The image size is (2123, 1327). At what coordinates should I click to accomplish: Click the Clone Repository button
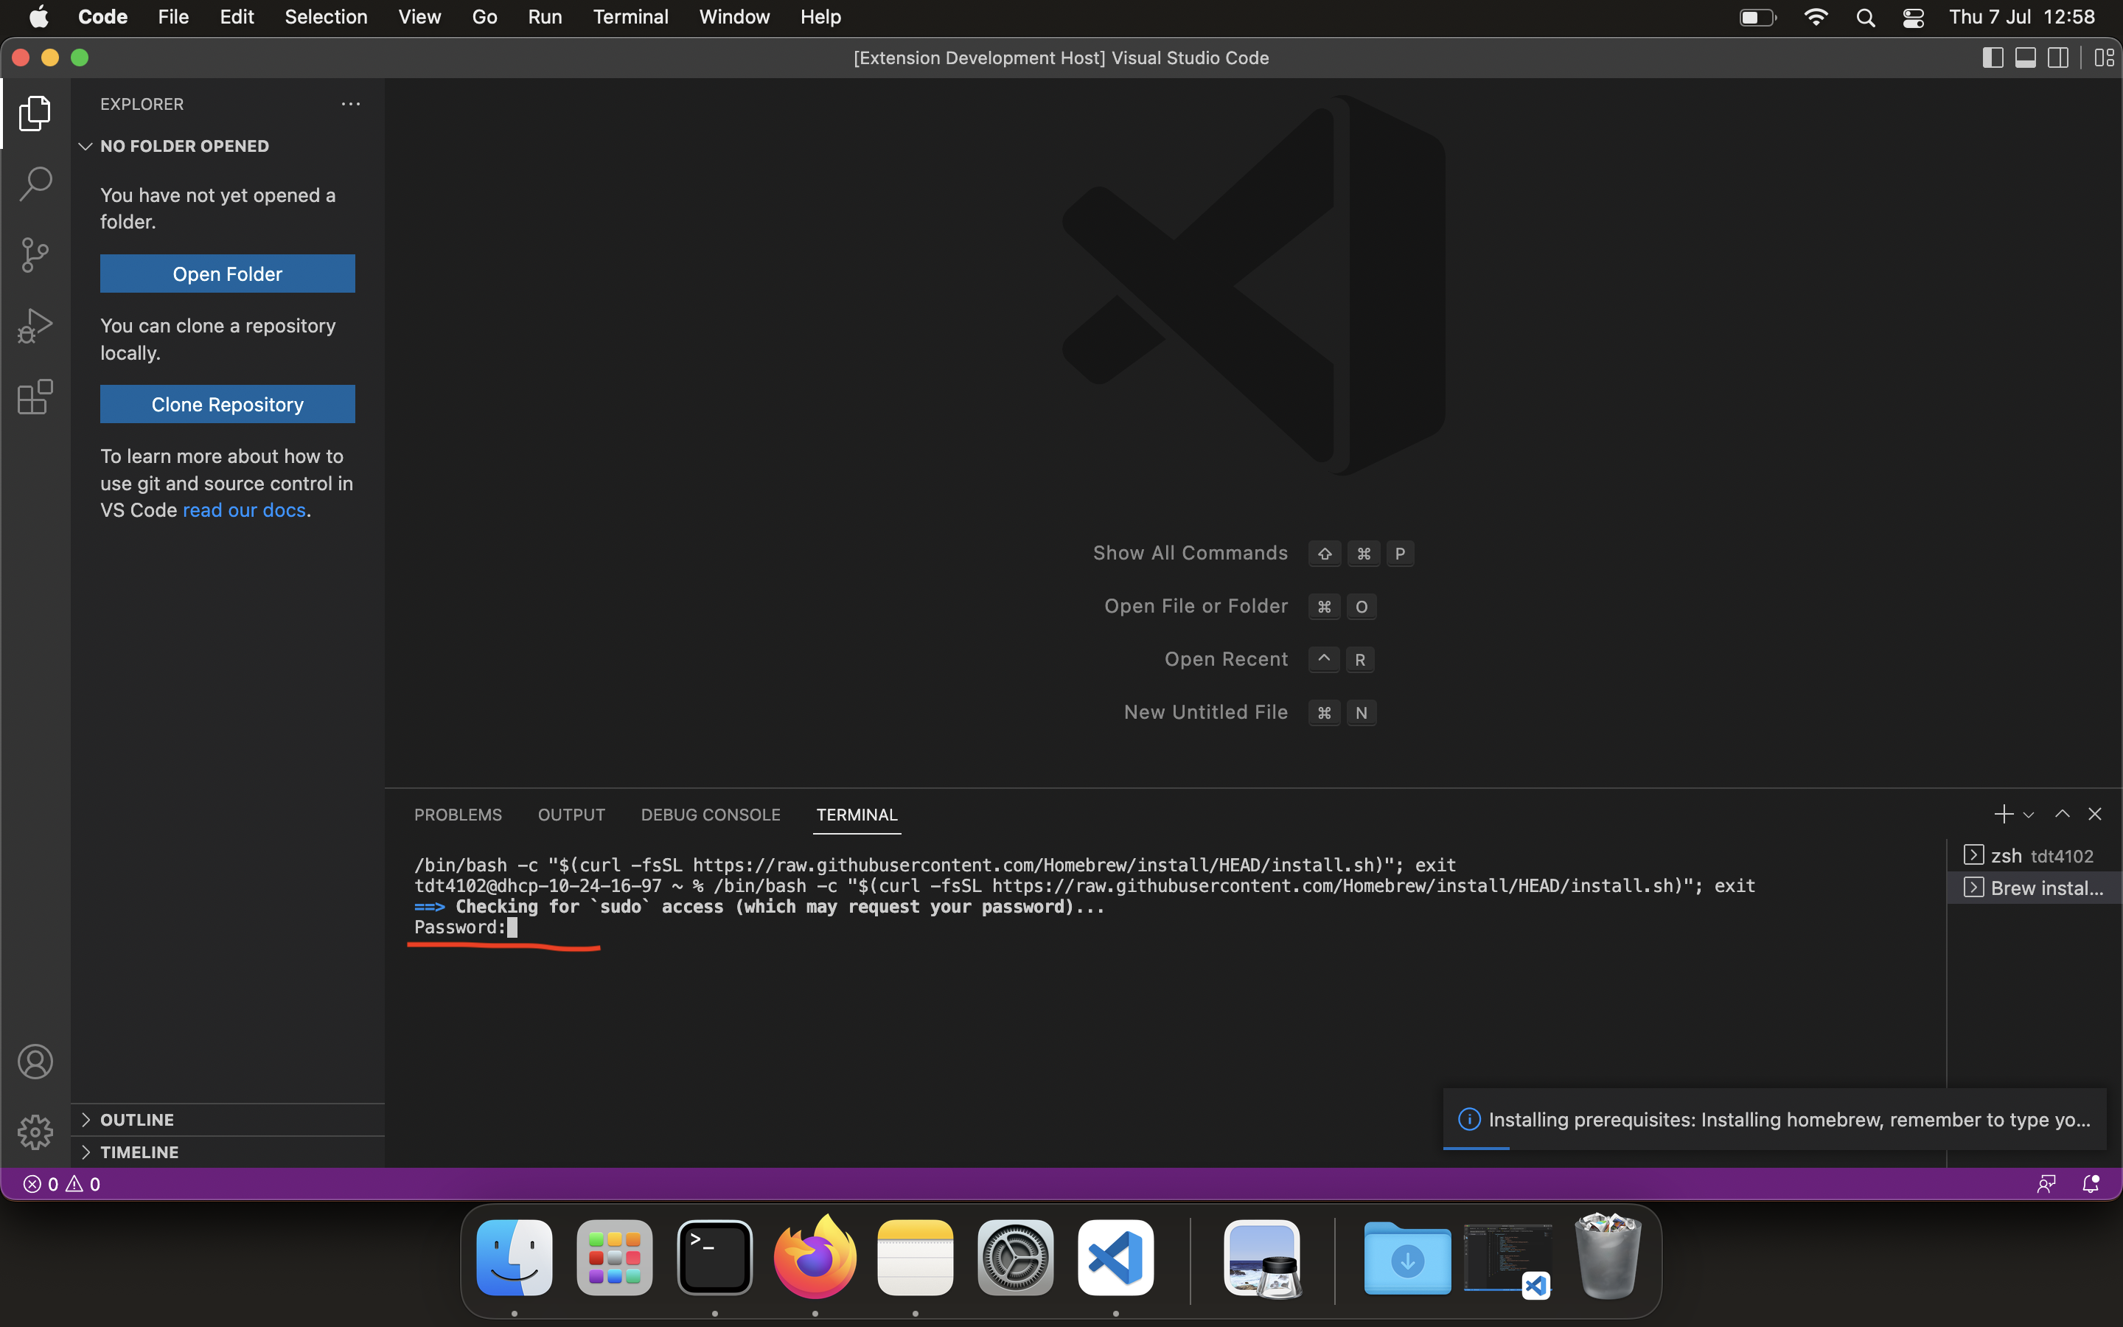point(226,403)
